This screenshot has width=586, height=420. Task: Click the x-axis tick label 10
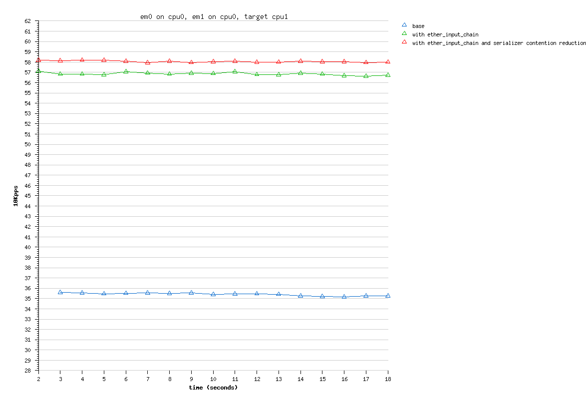213,379
